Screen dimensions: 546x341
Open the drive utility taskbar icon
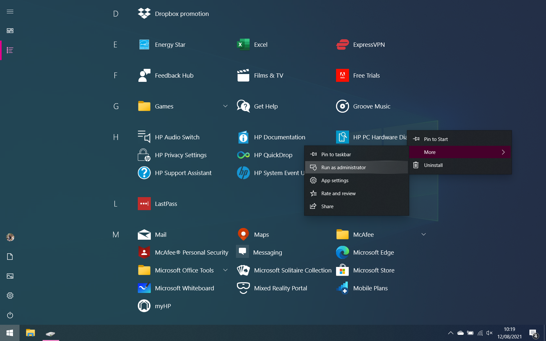point(50,333)
